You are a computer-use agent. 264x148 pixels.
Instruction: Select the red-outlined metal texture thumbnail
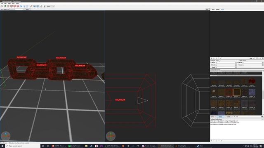tap(229, 92)
